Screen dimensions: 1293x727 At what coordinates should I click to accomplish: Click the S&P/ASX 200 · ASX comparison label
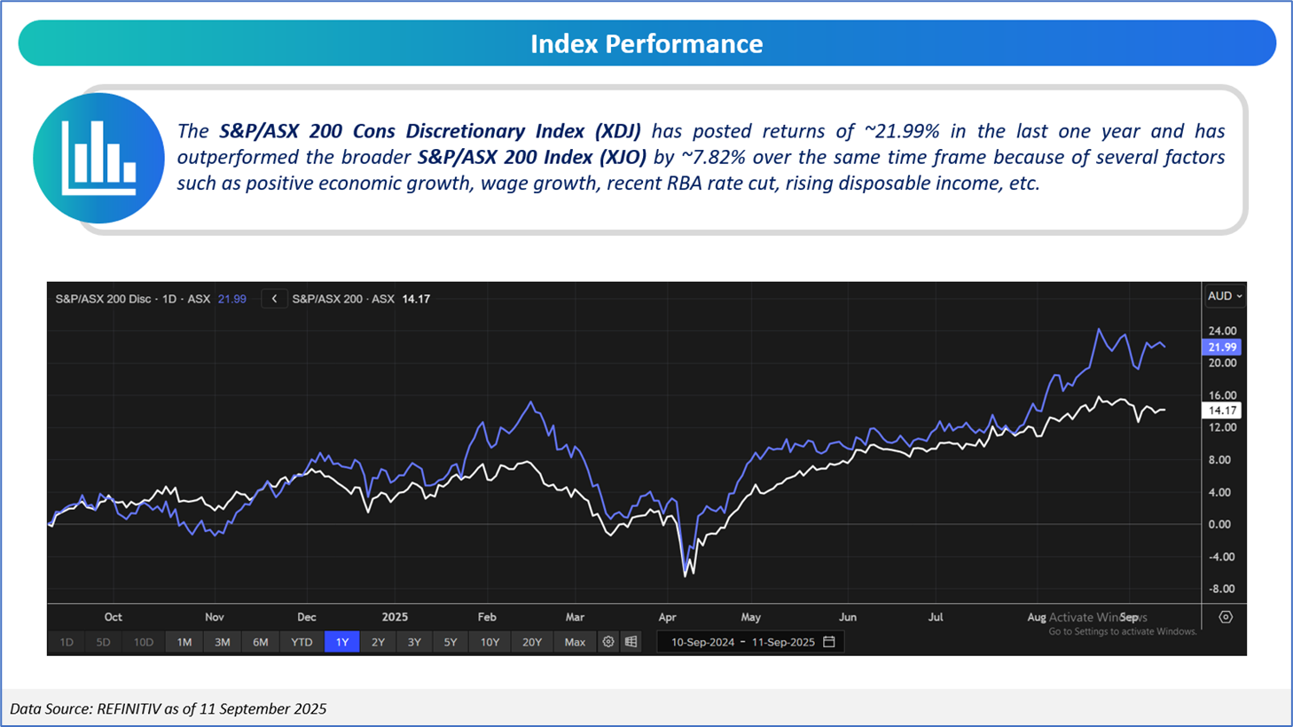[x=343, y=299]
